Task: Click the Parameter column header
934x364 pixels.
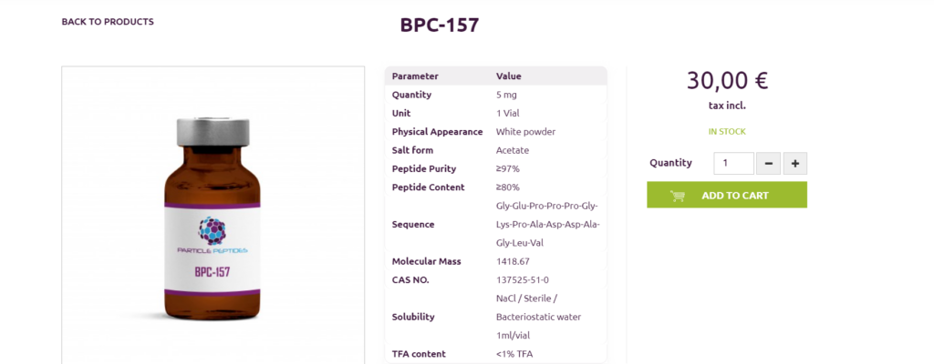Action: (415, 76)
